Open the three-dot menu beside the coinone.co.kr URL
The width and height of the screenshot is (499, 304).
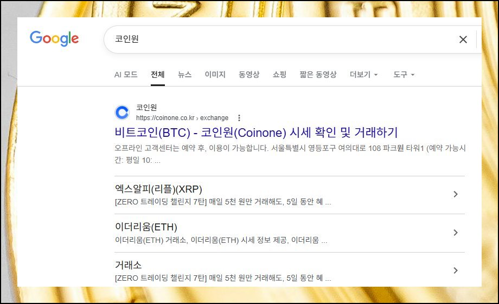(239, 118)
